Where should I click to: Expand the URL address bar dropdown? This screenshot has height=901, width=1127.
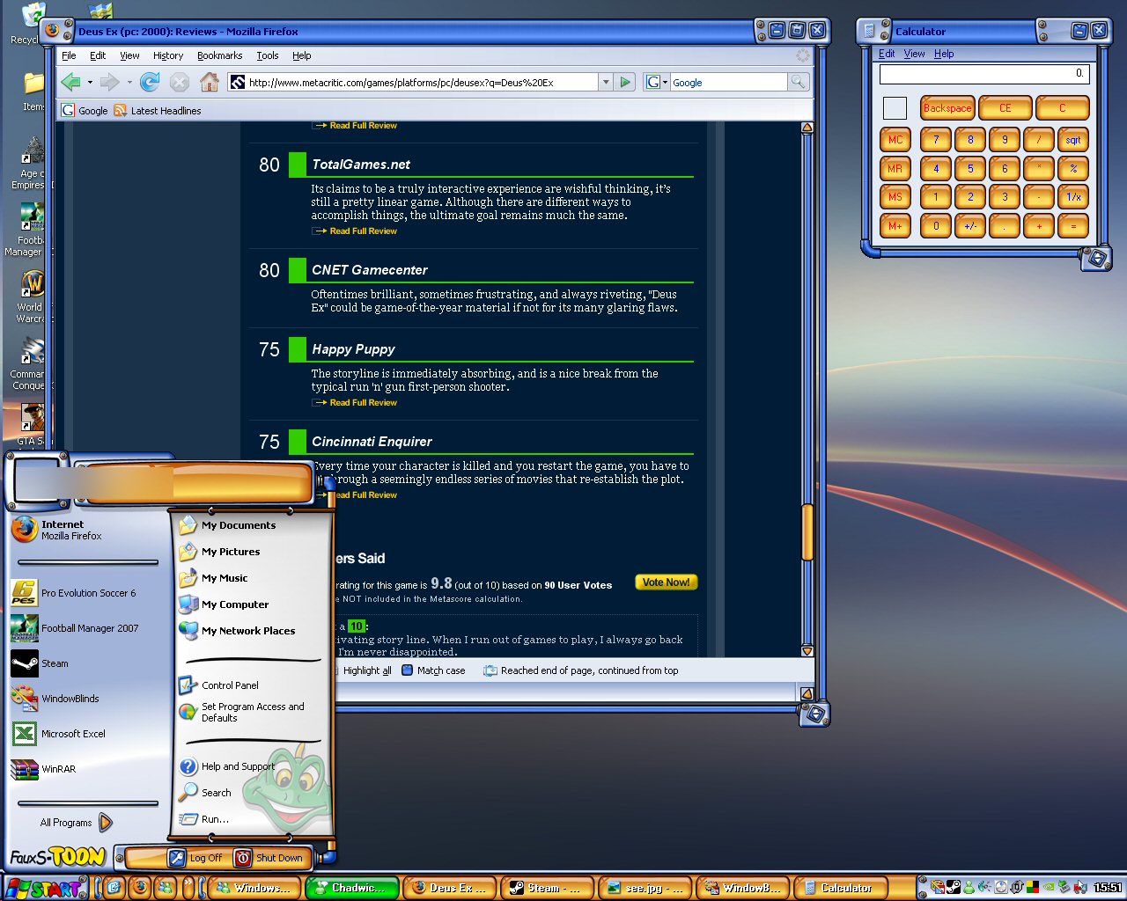(605, 82)
